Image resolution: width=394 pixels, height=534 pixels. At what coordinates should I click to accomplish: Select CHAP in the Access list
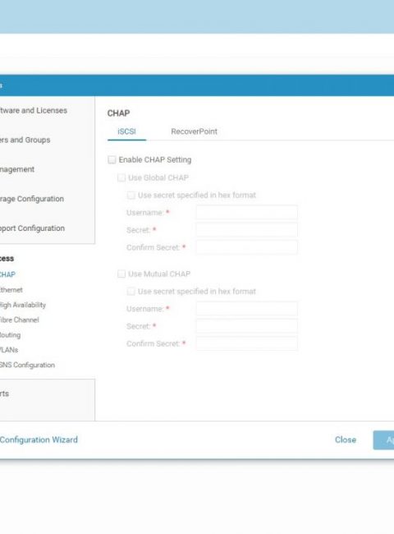pyautogui.click(x=7, y=274)
